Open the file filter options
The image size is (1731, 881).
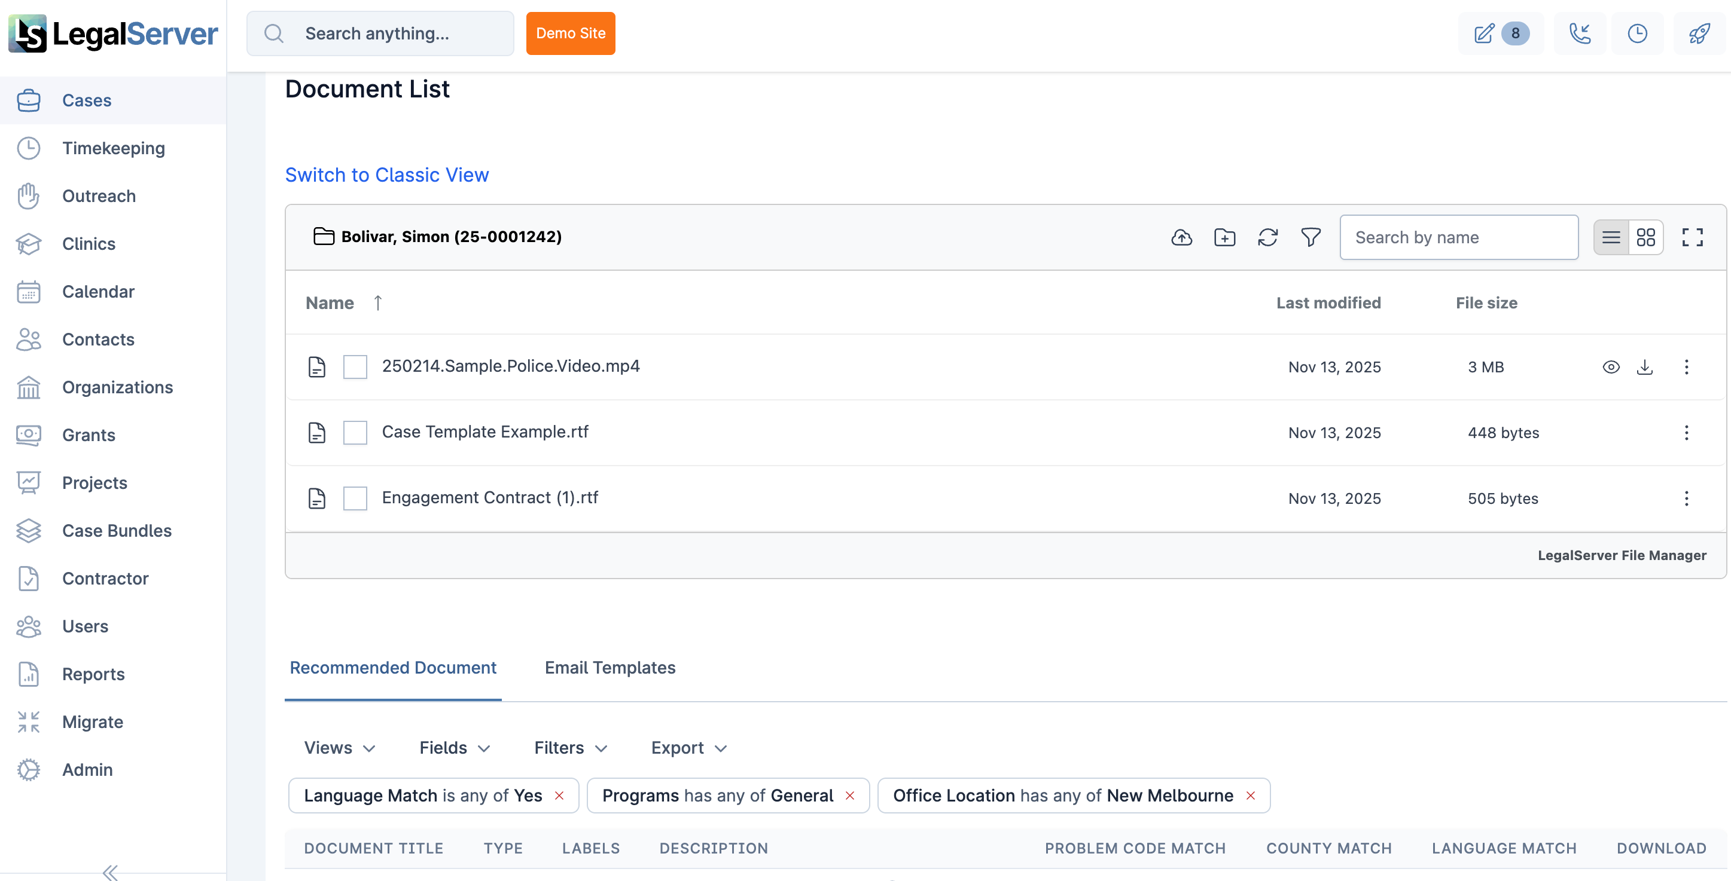pyautogui.click(x=1311, y=237)
